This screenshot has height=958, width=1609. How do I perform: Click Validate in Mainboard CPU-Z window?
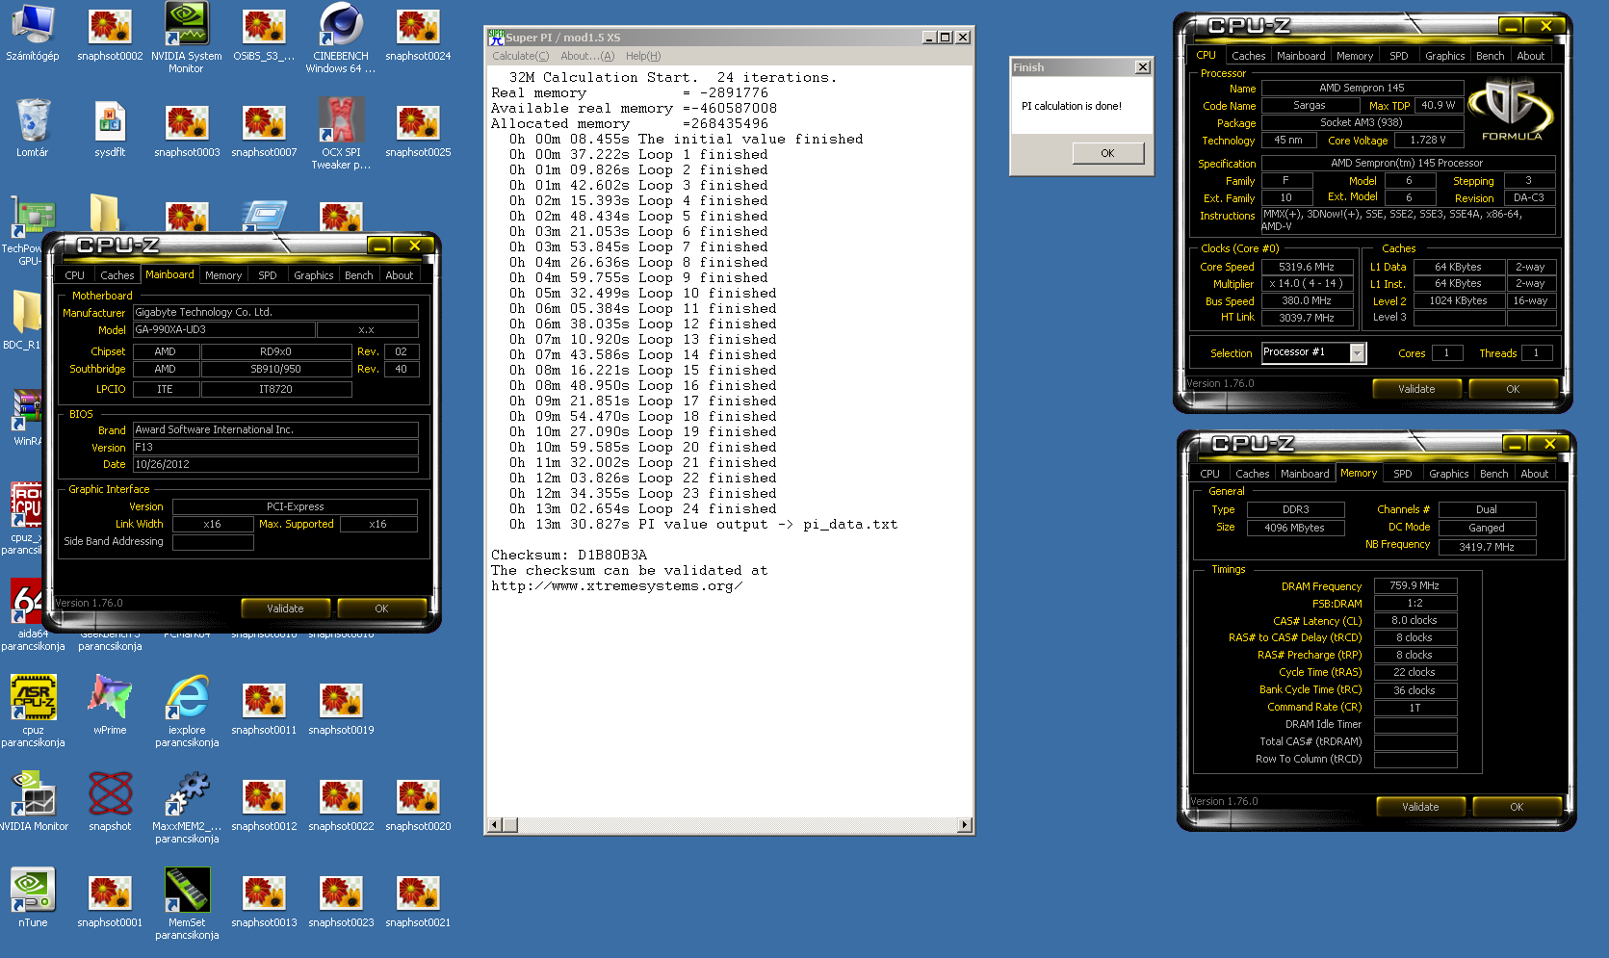(x=285, y=608)
